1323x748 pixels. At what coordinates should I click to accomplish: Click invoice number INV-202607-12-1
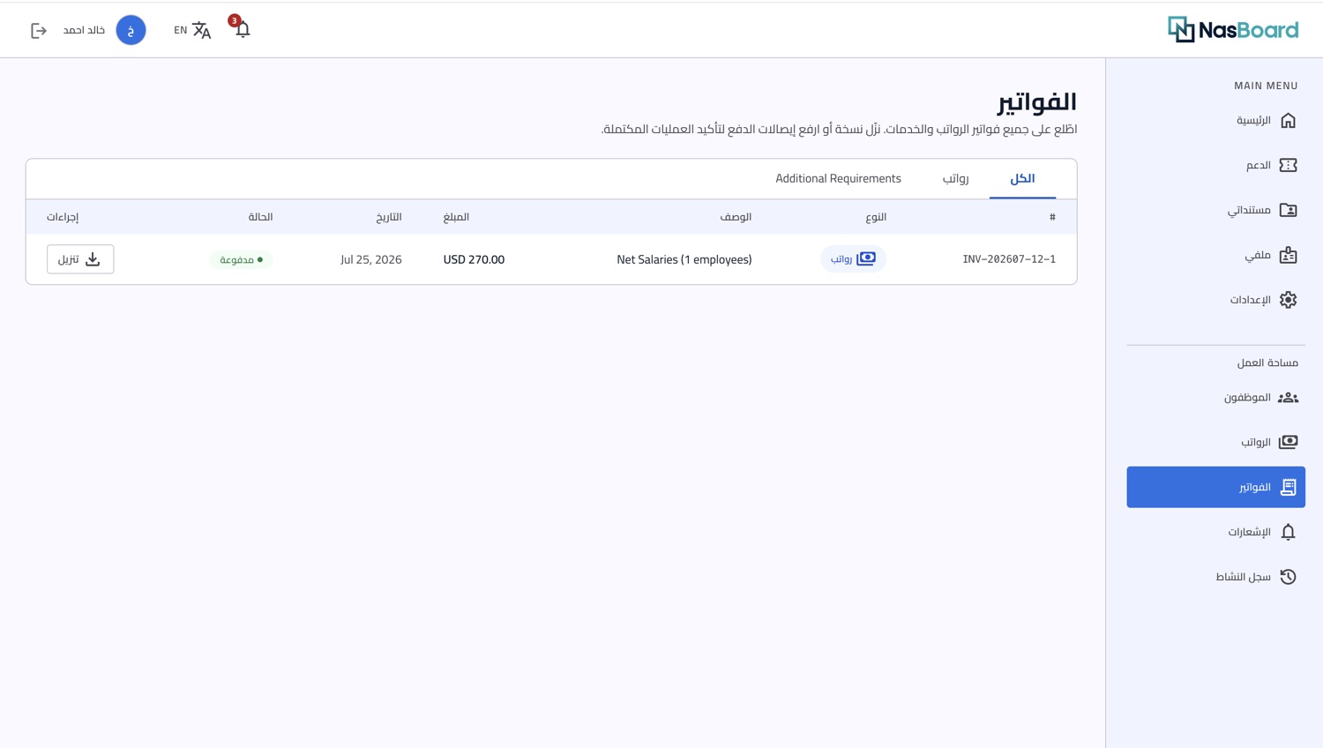pos(1009,259)
